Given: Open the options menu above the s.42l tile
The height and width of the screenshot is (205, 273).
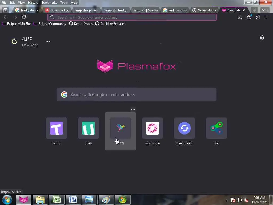Looking at the screenshot, I should click(133, 109).
